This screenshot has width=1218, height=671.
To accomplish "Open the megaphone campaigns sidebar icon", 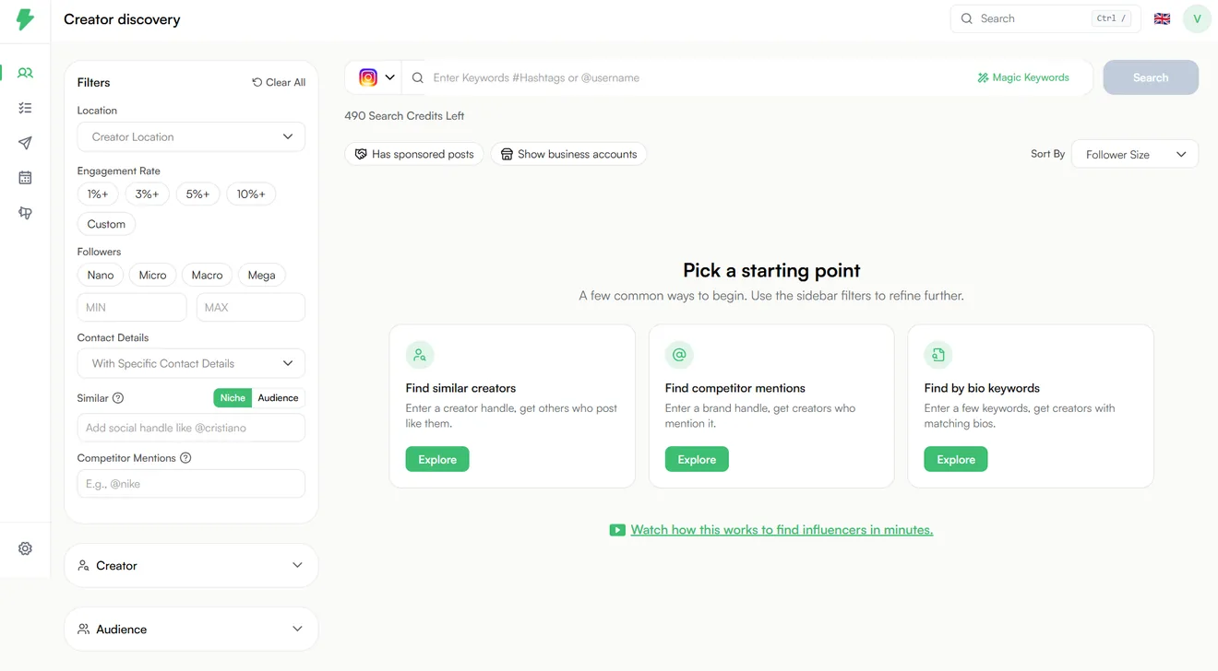I will click(25, 213).
